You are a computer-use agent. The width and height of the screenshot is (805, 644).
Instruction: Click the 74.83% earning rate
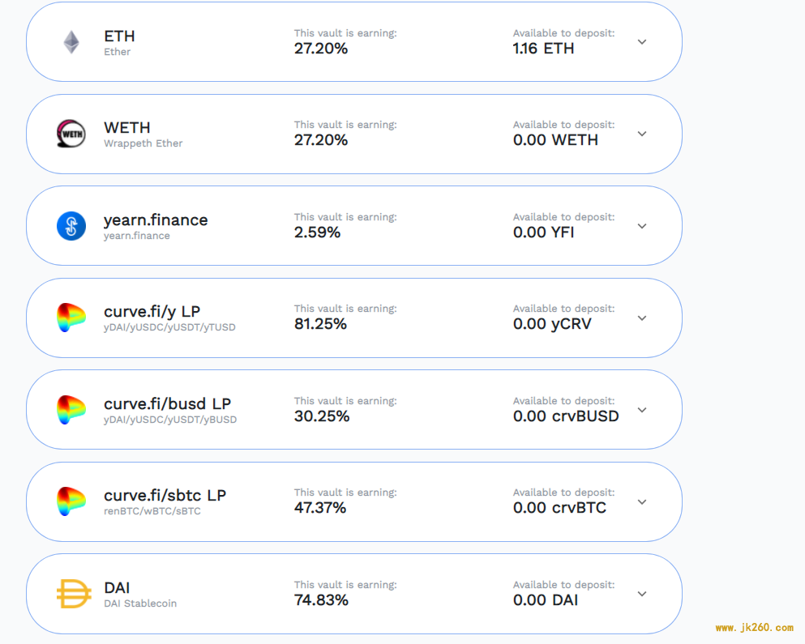pyautogui.click(x=321, y=600)
